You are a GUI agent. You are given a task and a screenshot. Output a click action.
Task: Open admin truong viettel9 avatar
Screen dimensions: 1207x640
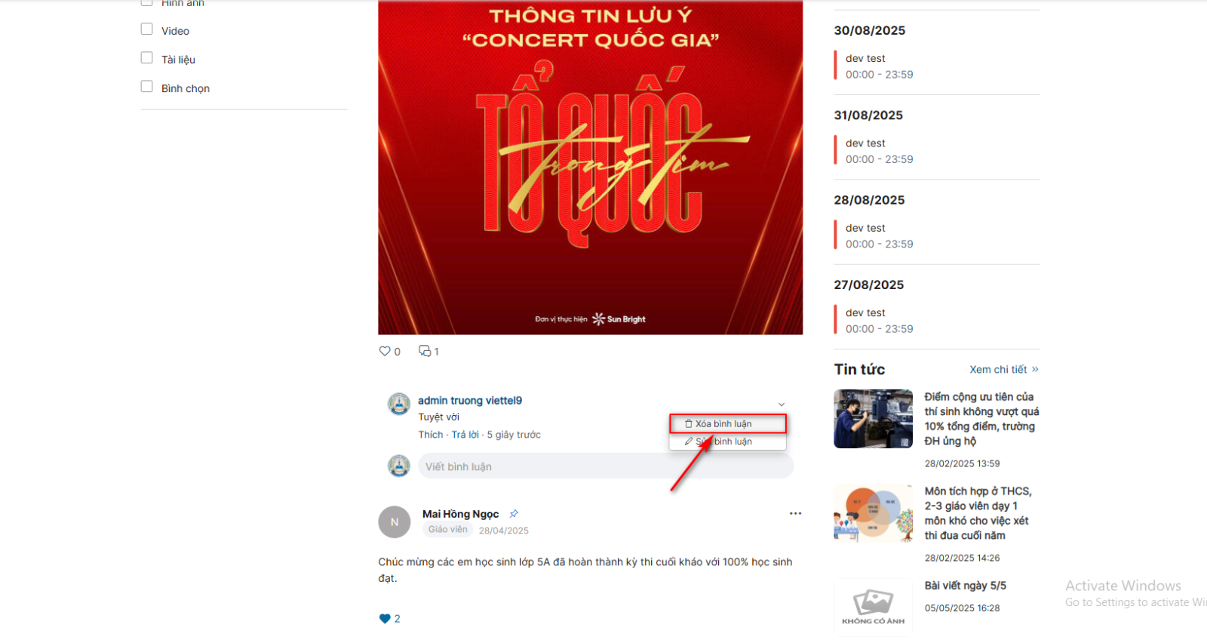coord(398,405)
